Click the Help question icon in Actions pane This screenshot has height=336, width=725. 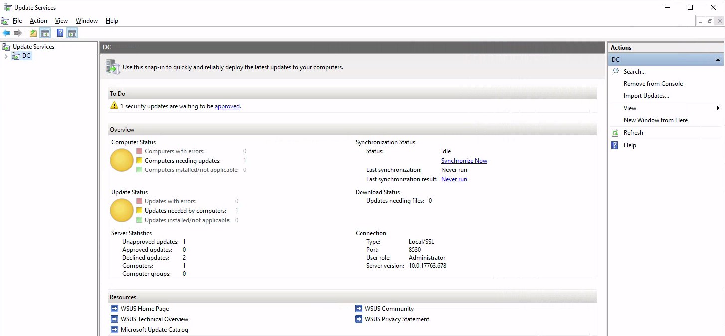[616, 145]
